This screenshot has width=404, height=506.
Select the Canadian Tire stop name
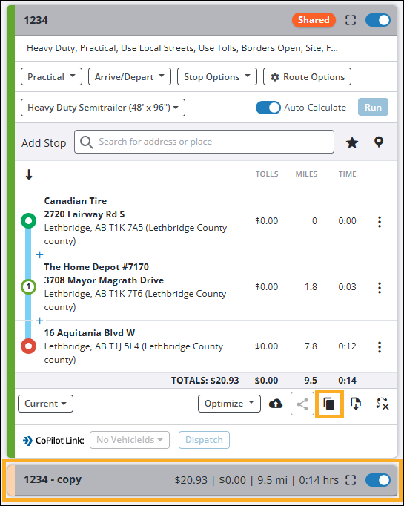point(76,201)
